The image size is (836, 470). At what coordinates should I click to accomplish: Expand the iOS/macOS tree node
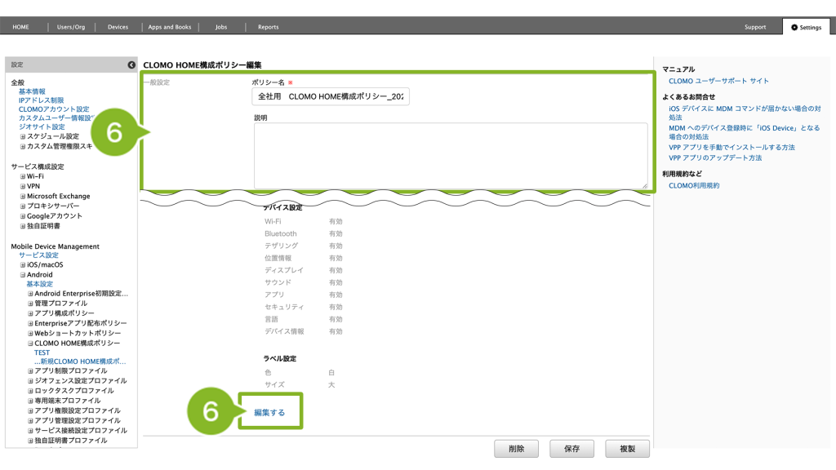click(x=23, y=265)
